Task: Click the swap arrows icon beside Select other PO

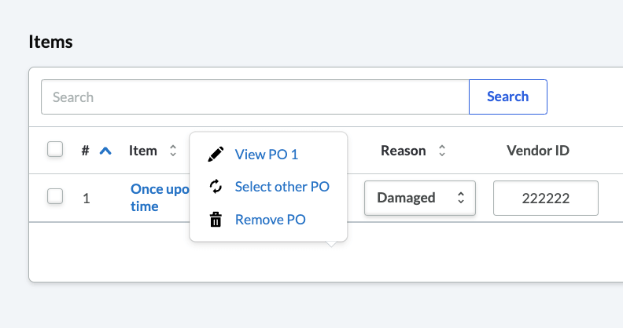Action: (215, 187)
